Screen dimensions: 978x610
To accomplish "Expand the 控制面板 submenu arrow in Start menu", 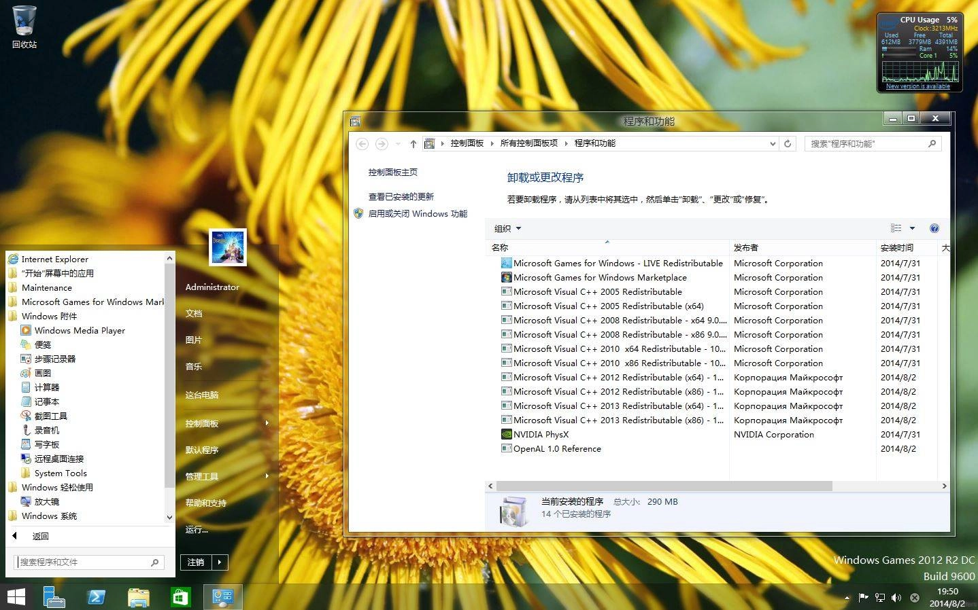I will (x=267, y=423).
